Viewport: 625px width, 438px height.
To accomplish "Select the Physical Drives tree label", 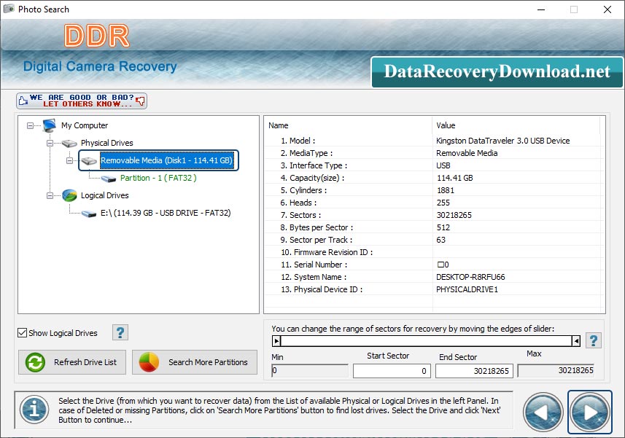I will 106,143.
